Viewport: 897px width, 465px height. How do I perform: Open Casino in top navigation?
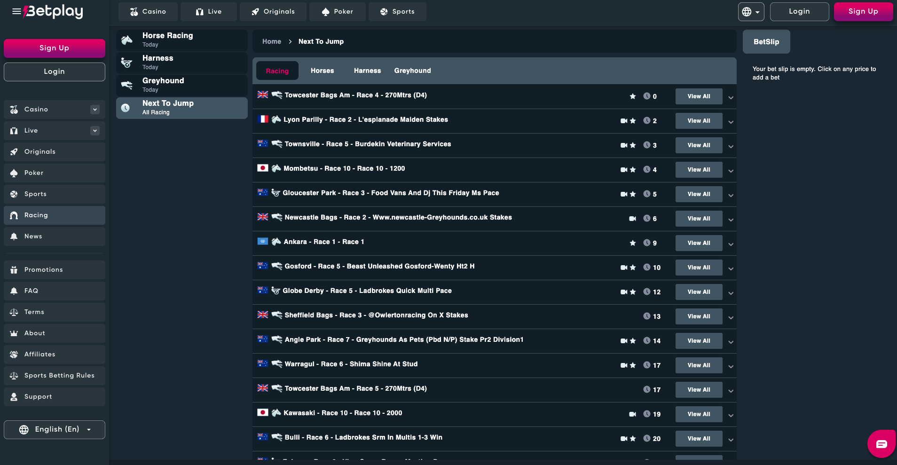(x=148, y=12)
